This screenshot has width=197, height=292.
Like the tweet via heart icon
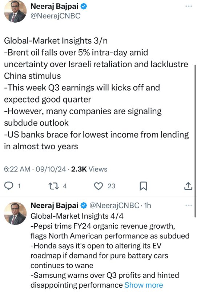(x=98, y=186)
